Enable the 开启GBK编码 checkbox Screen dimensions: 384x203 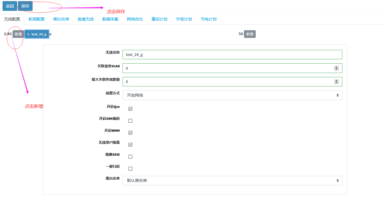131,121
